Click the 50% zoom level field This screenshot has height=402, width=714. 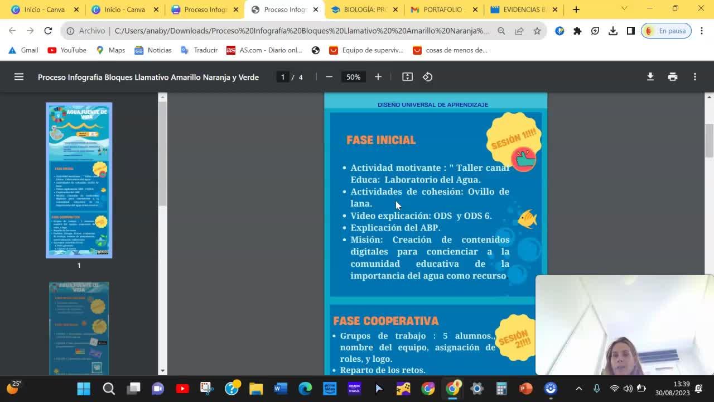click(x=354, y=77)
